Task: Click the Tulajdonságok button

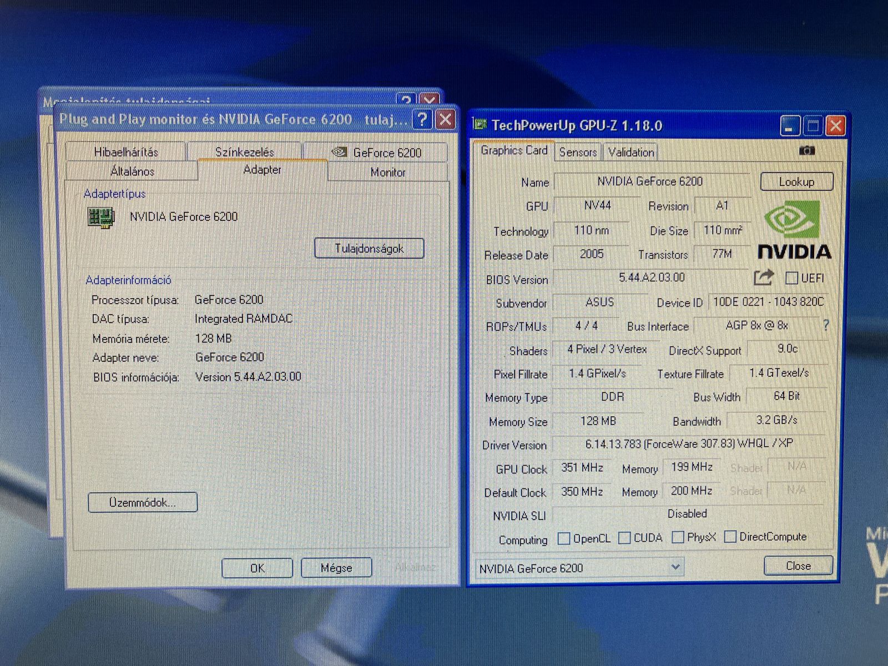Action: 369,248
